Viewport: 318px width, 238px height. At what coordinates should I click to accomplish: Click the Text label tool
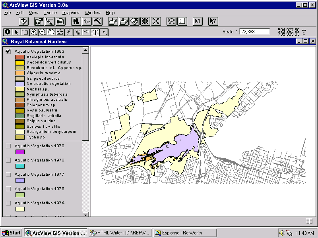click(x=95, y=32)
